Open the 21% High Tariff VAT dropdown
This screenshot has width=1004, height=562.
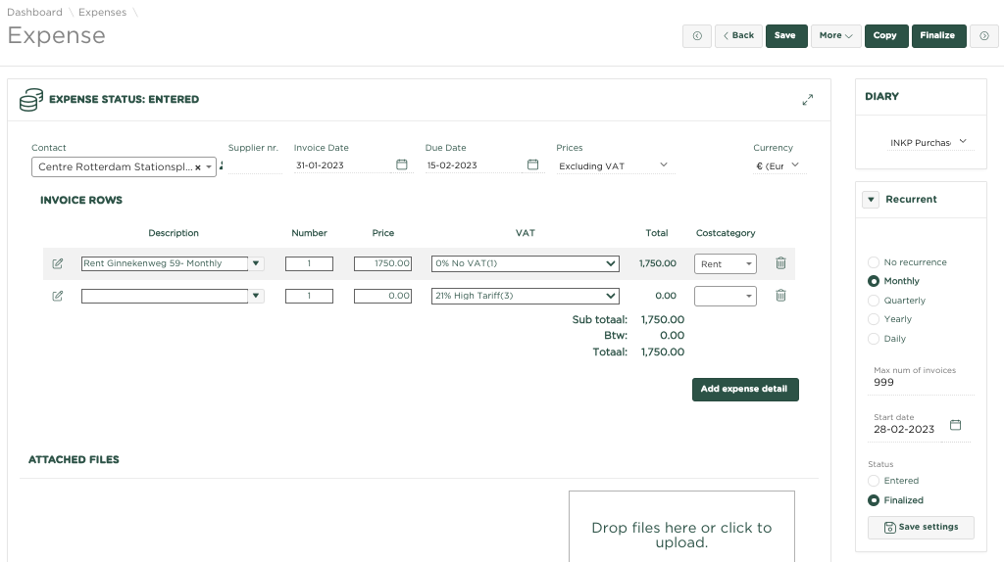click(x=526, y=296)
